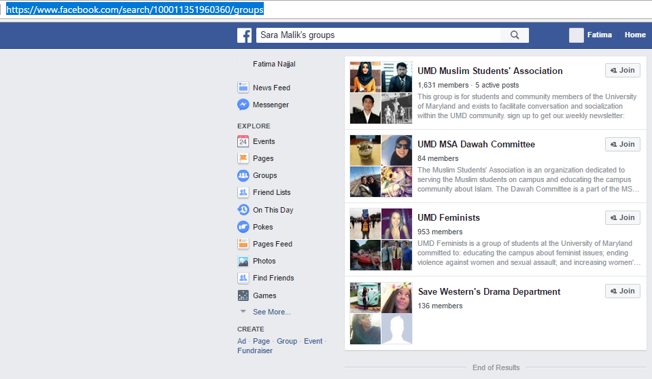Image resolution: width=652 pixels, height=379 pixels.
Task: Open Fatima profile in the top bar
Action: [599, 35]
